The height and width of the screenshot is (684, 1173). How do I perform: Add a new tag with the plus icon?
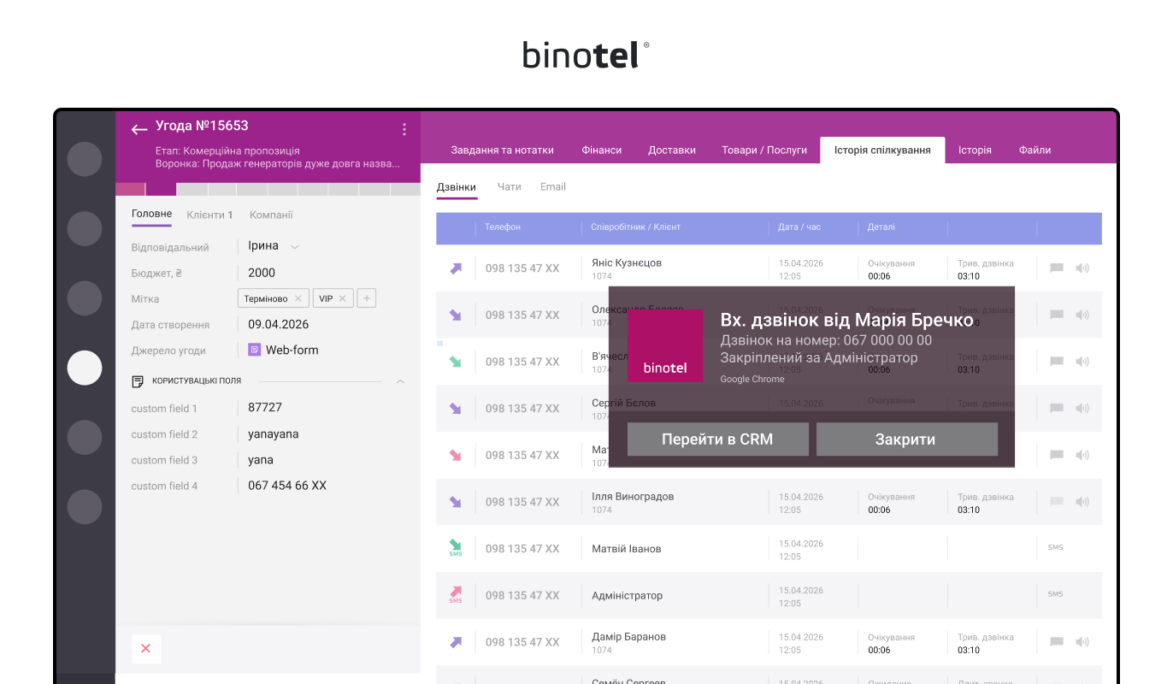click(367, 298)
